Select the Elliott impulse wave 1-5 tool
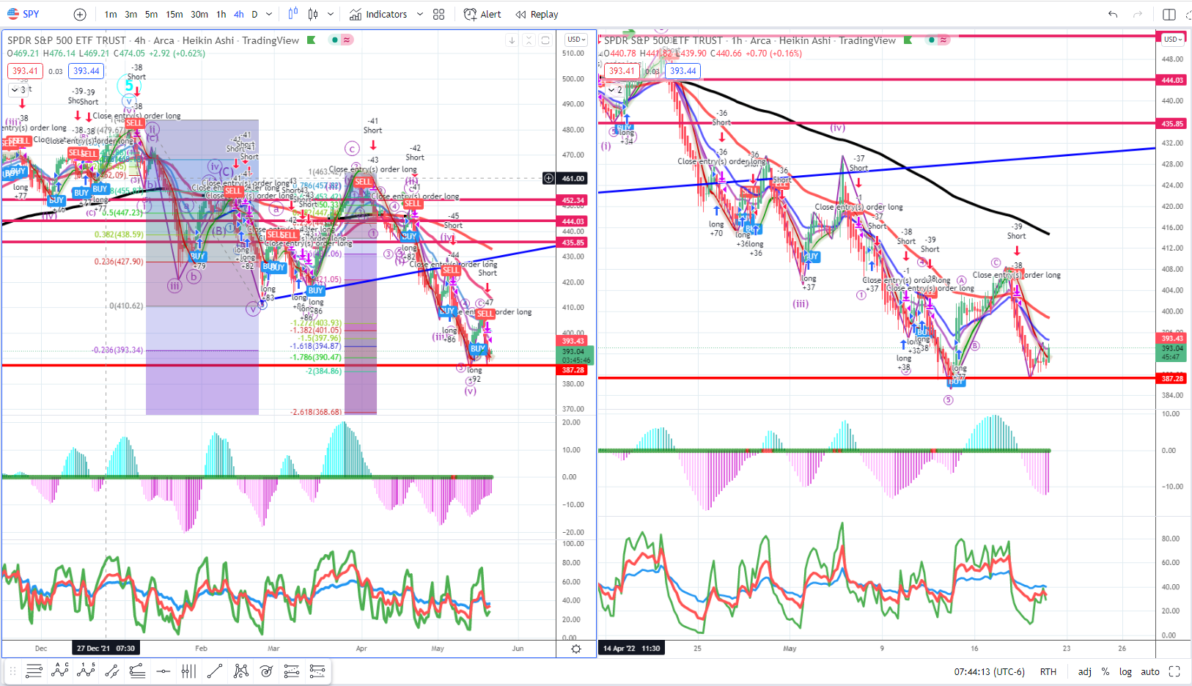The image size is (1192, 686). coord(86,671)
